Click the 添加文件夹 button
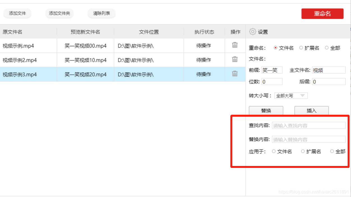 (59, 13)
